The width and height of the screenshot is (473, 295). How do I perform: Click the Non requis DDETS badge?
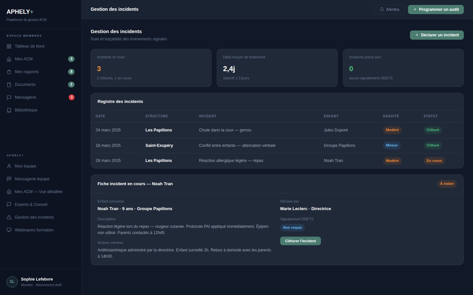(x=292, y=227)
